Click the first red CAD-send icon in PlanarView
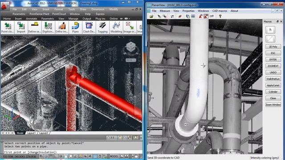Viewport: 285px width, 160px height. (x=200, y=16)
